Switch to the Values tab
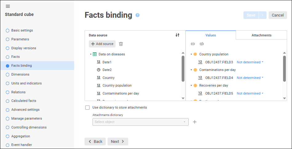The width and height of the screenshot is (292, 149). coord(211,35)
